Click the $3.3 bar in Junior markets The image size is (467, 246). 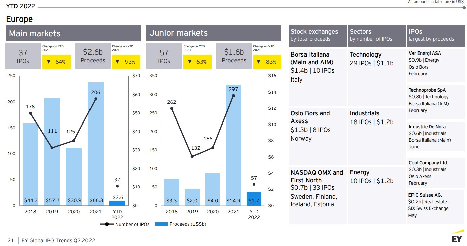(x=172, y=192)
